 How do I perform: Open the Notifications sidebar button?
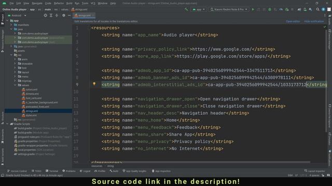click(x=330, y=158)
